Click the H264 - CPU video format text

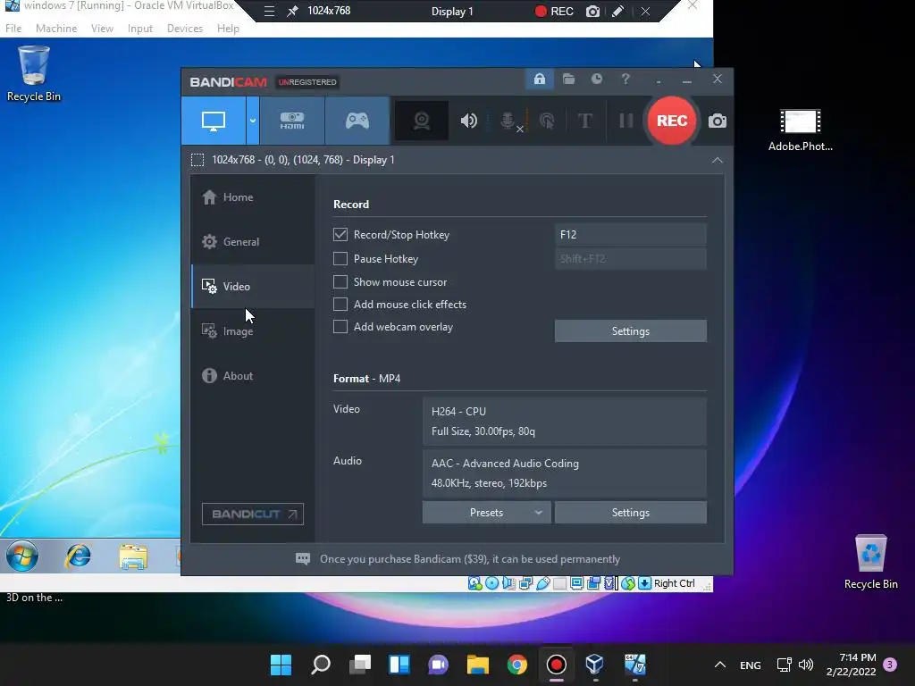[x=458, y=411]
